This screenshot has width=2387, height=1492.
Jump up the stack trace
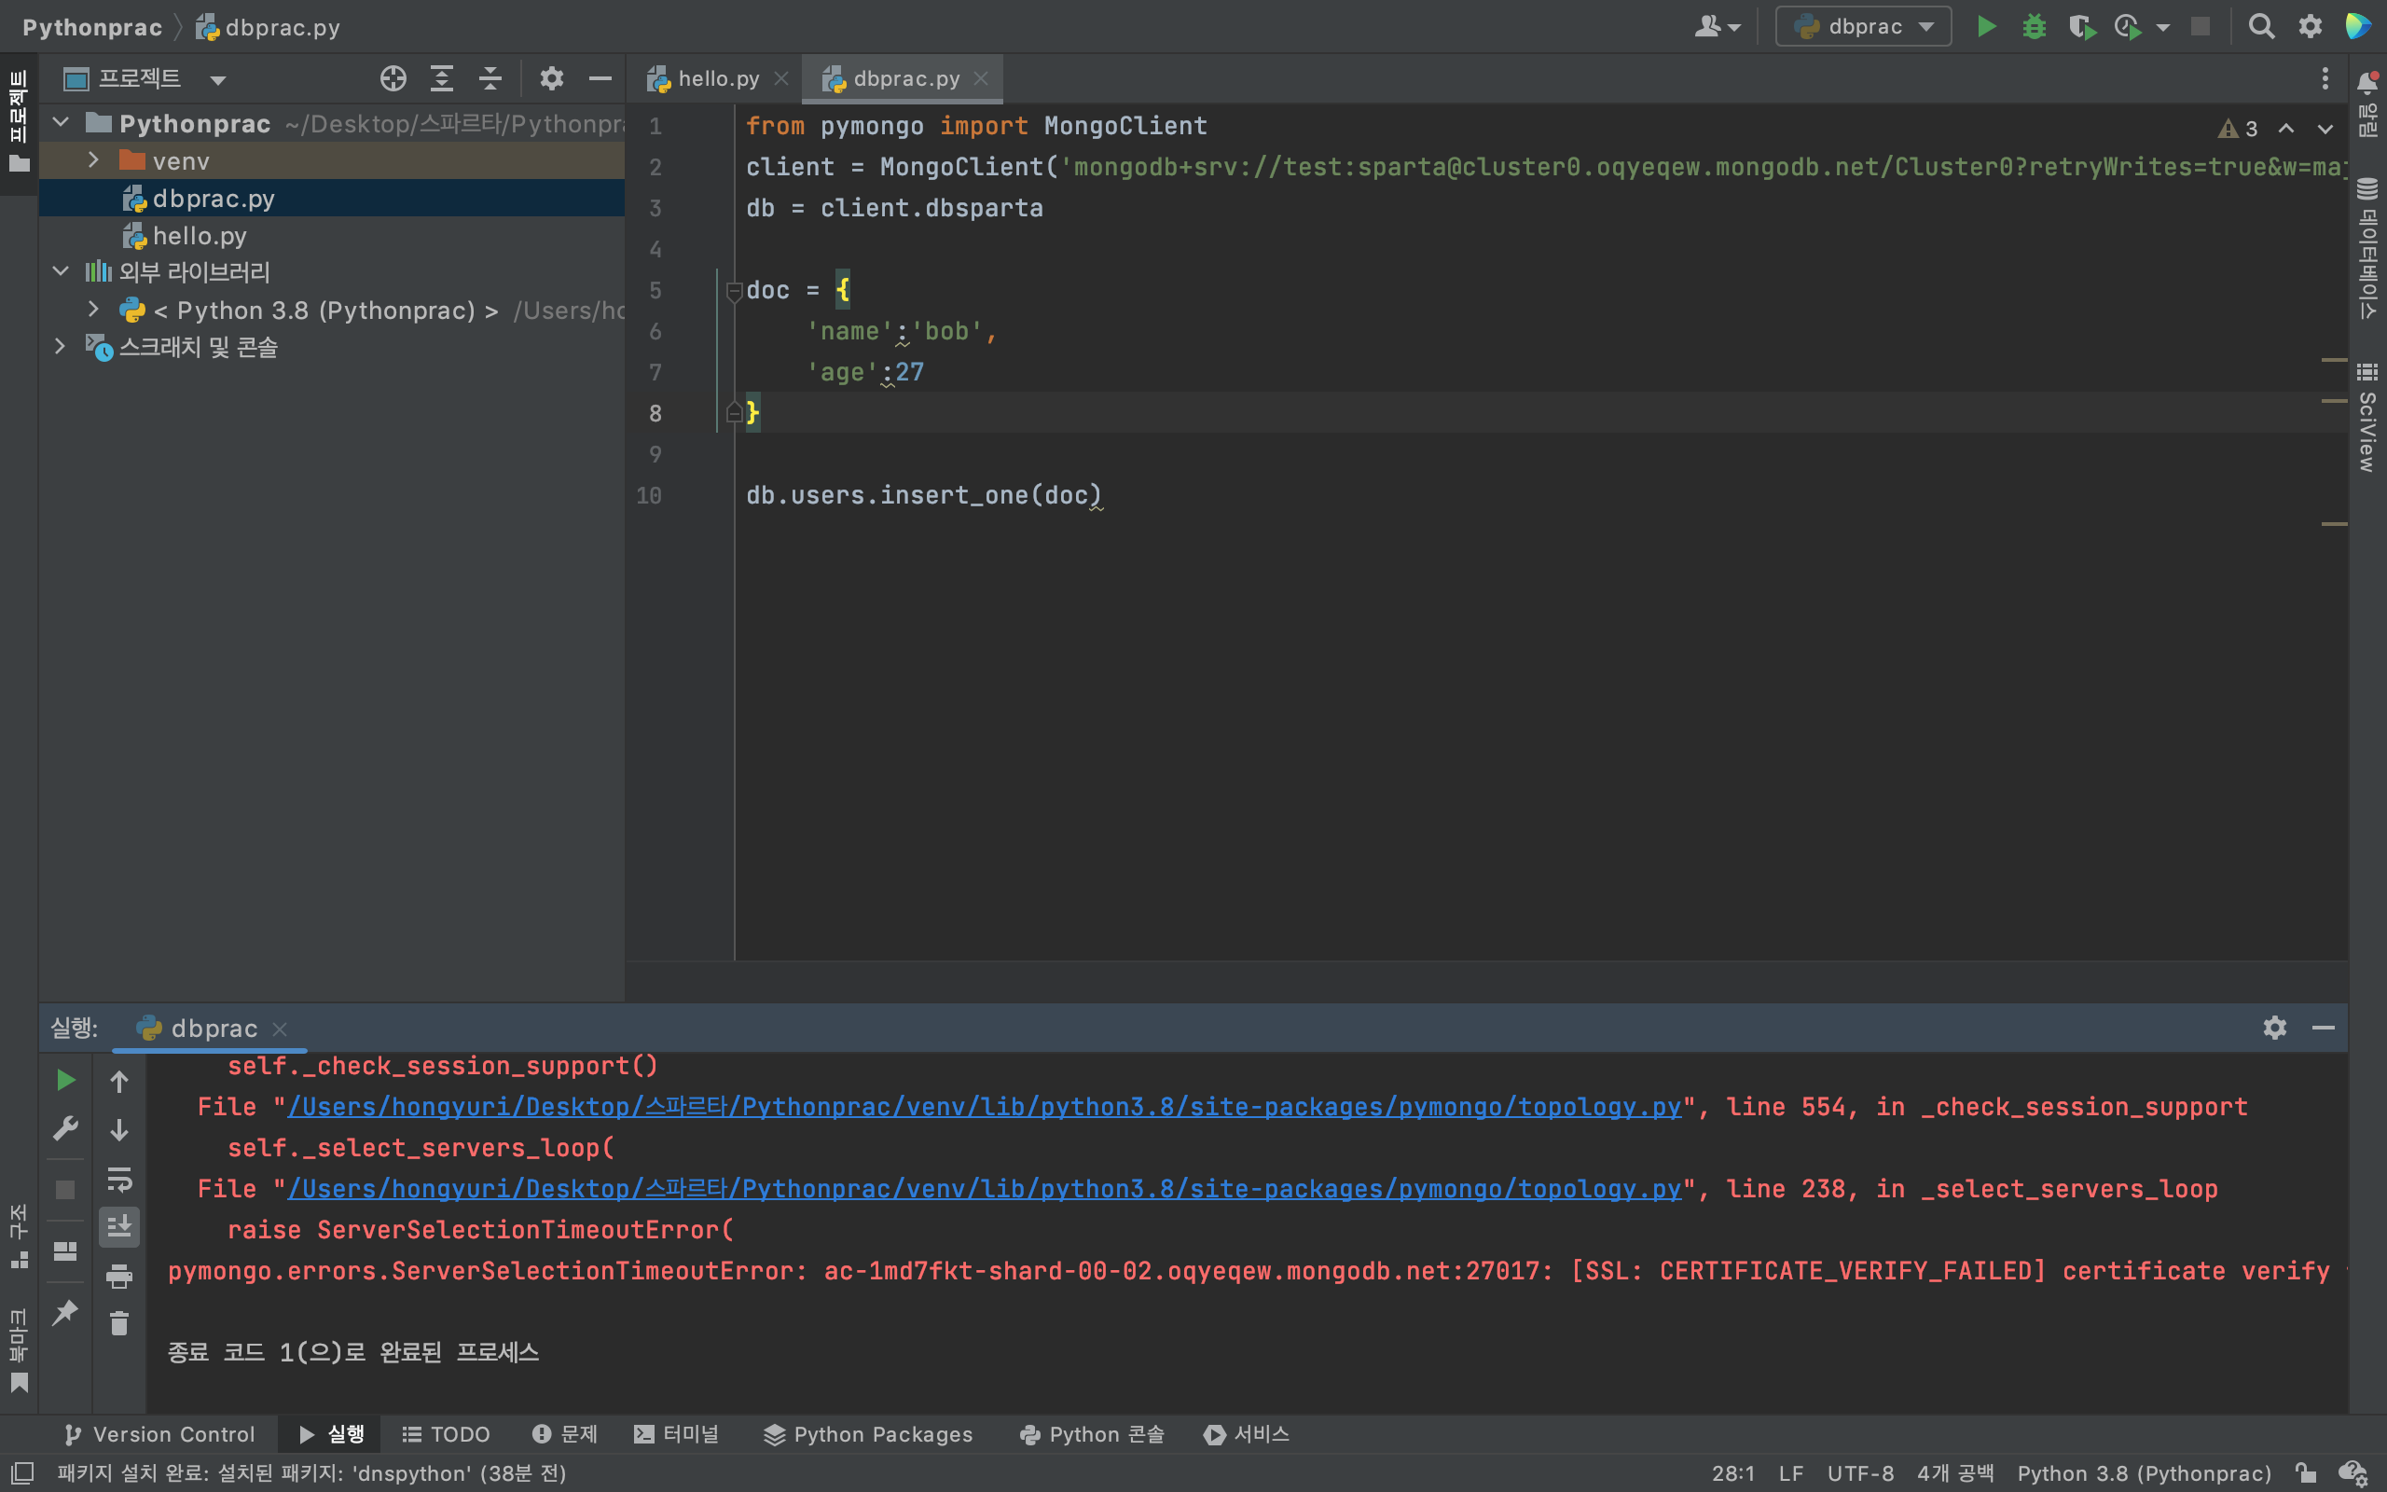point(119,1083)
